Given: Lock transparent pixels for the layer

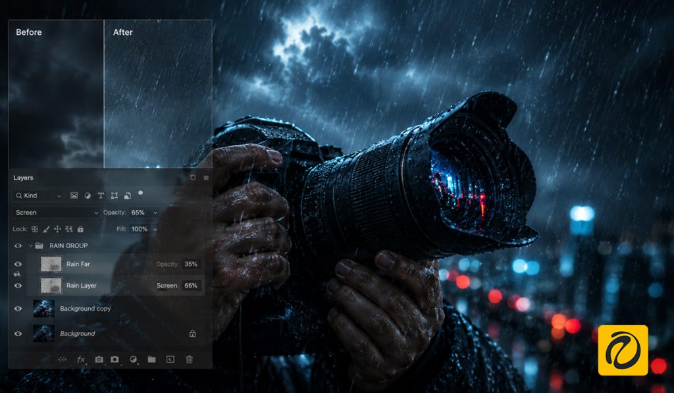Looking at the screenshot, I should tap(35, 229).
